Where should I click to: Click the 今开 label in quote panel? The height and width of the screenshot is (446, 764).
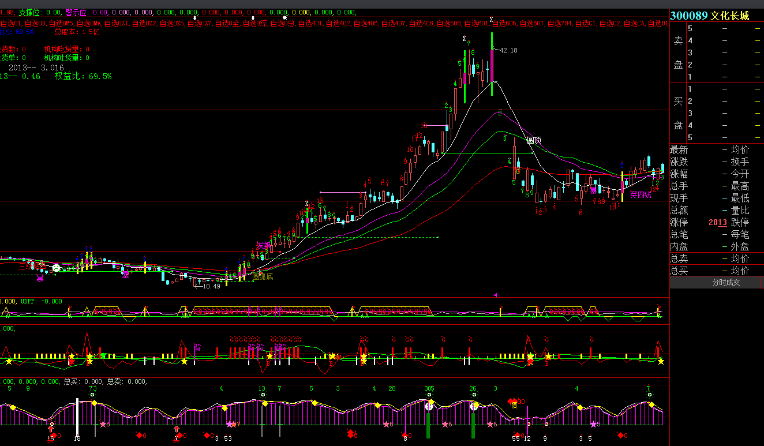(740, 174)
